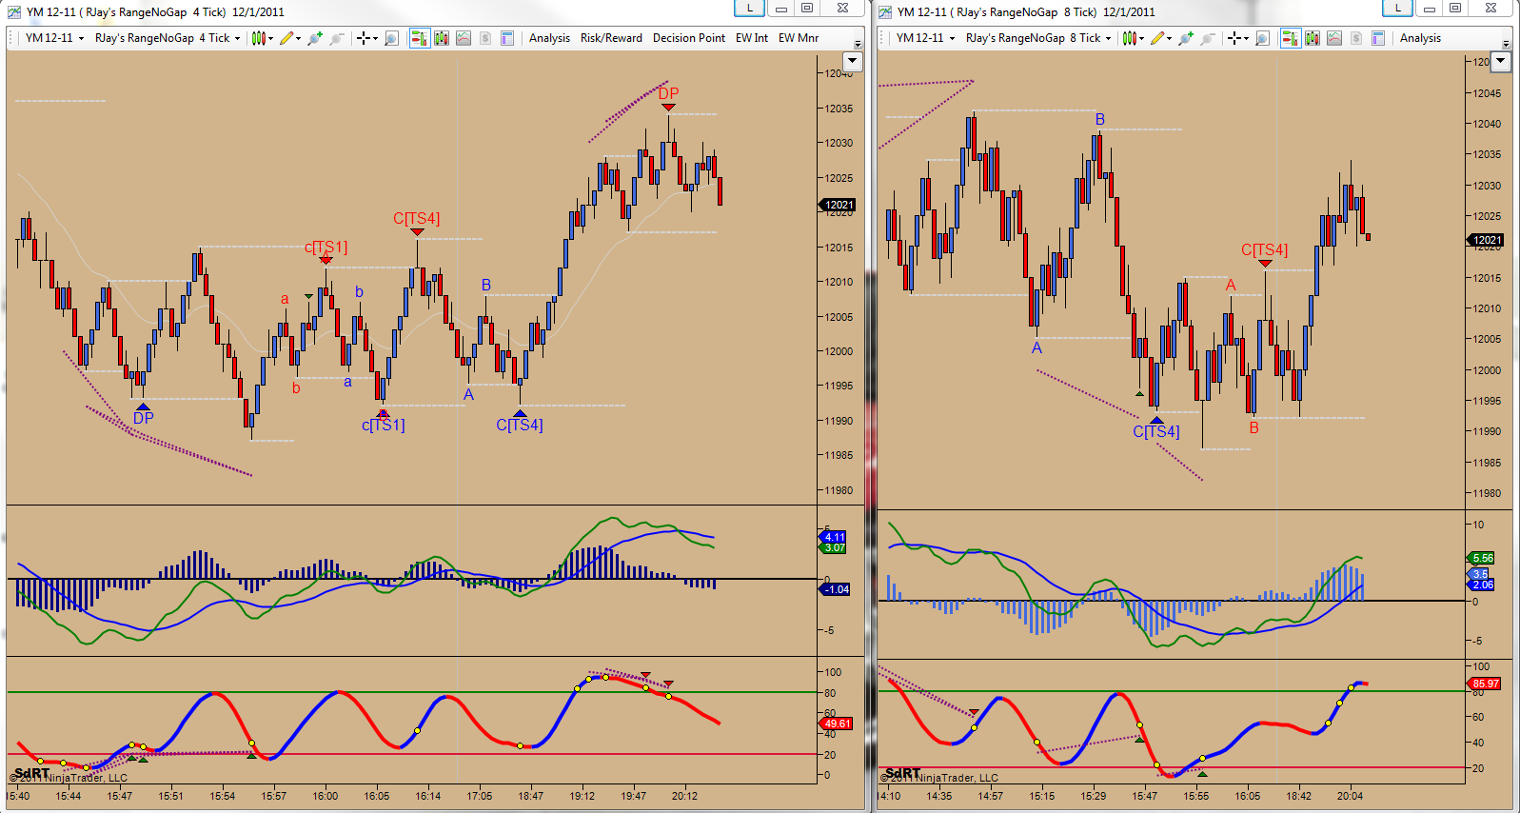Click the 4.11 indicator value marker
1520x813 pixels.
[834, 537]
